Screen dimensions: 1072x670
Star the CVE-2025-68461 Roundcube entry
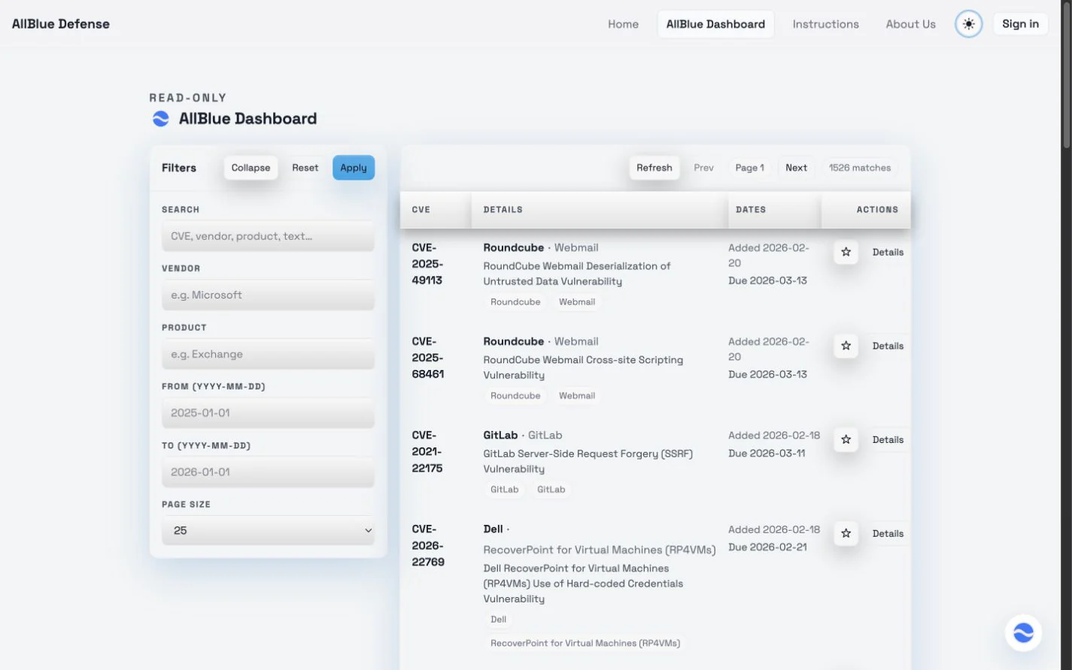tap(846, 346)
